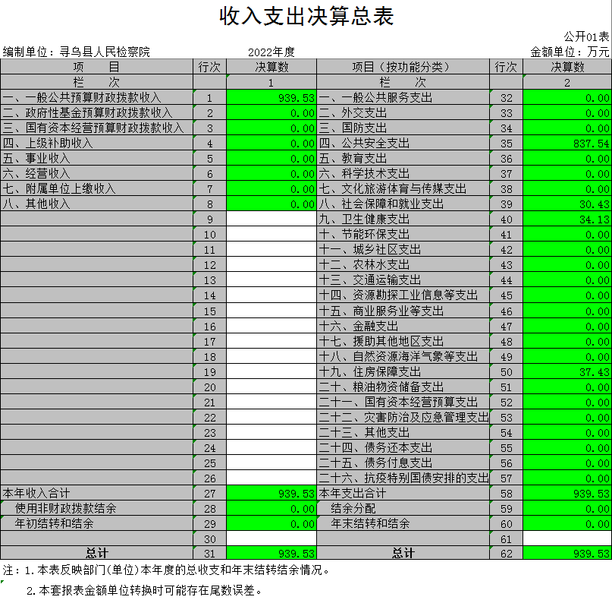612x600 pixels.
Task: Select 三、国有资本经营预算财政拨款收入 cell
Action: tap(97, 128)
